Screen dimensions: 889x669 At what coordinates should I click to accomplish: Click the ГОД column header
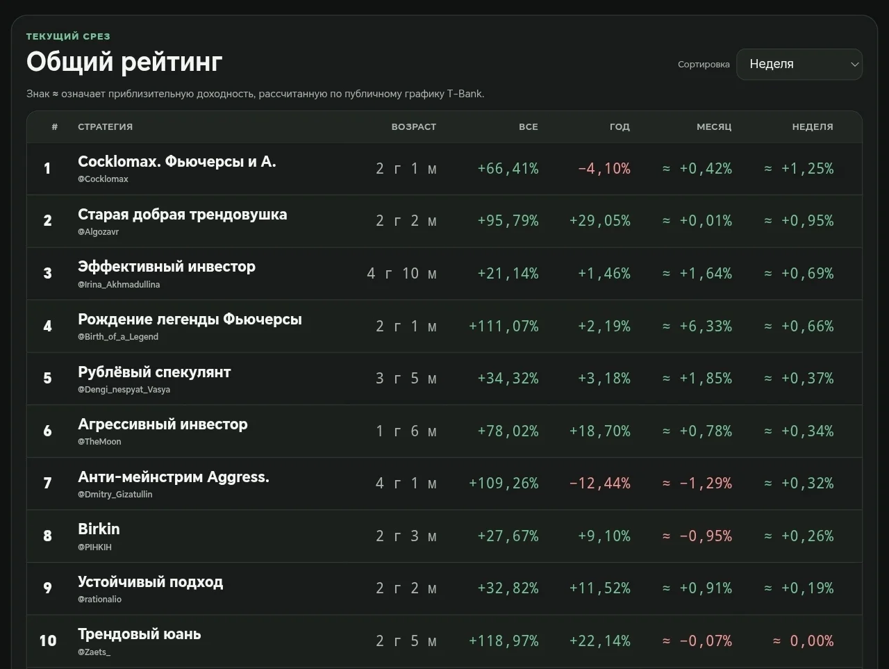click(x=620, y=126)
